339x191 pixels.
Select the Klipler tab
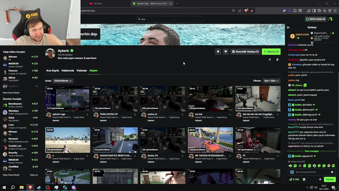tap(93, 71)
